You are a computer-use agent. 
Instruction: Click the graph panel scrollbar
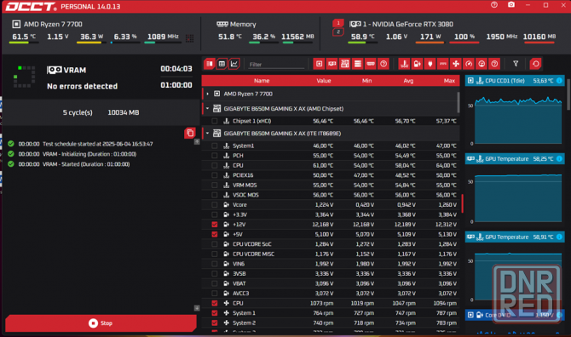pos(568,94)
